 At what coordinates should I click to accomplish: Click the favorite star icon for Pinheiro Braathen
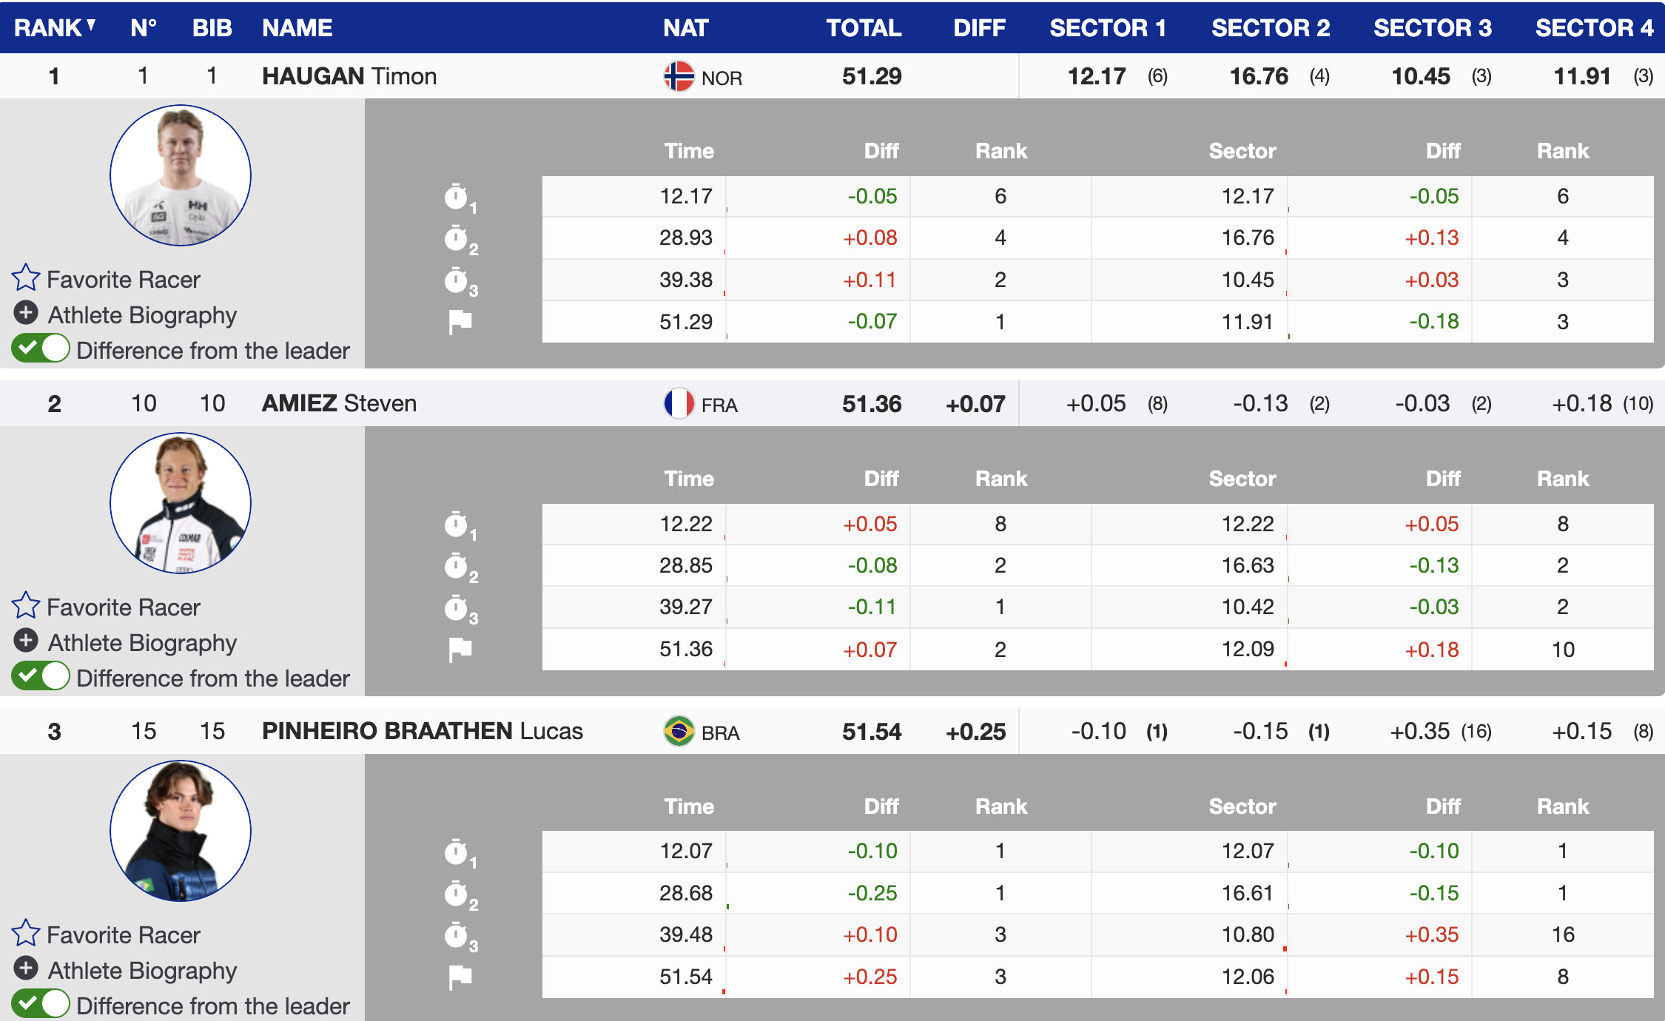25,934
